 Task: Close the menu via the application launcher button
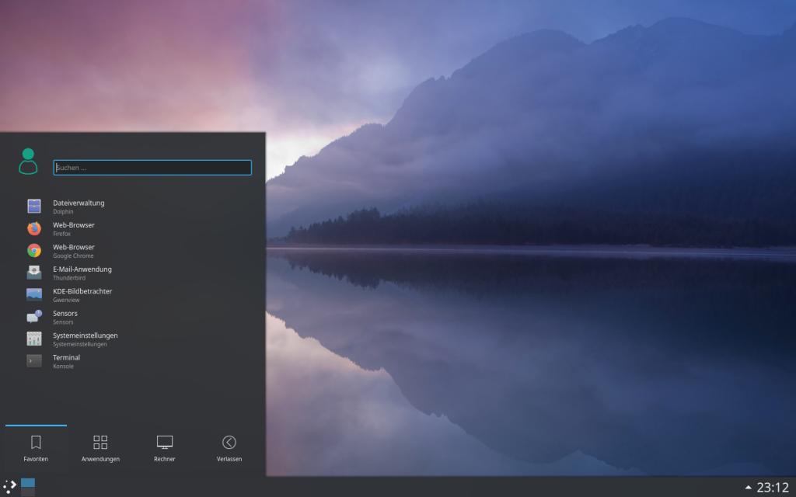(x=9, y=486)
